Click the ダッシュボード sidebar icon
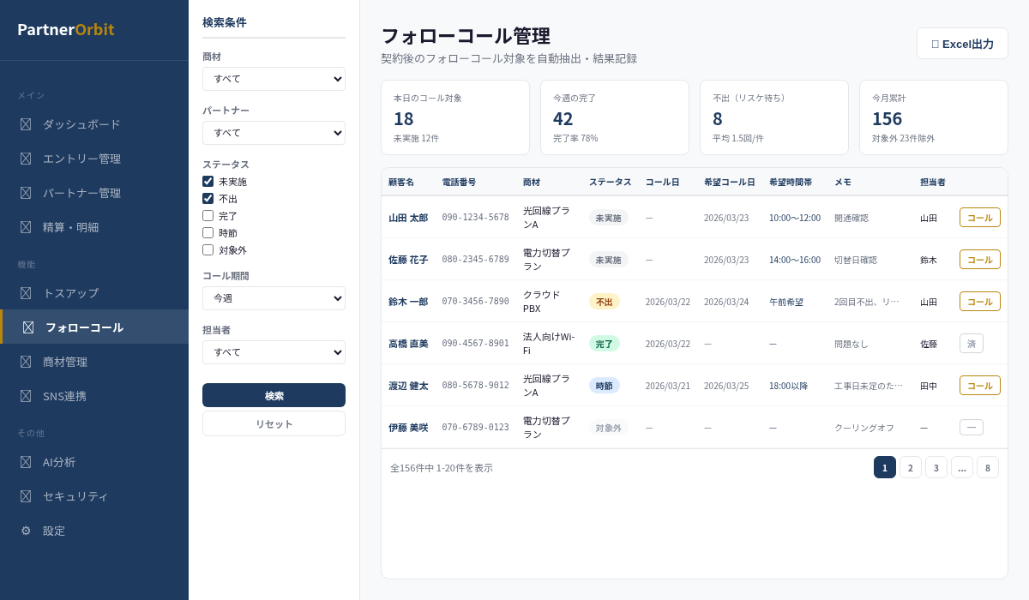 click(26, 124)
